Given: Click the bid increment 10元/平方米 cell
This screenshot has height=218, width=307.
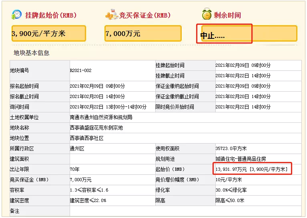Looking at the screenshot, I should coord(258,180).
